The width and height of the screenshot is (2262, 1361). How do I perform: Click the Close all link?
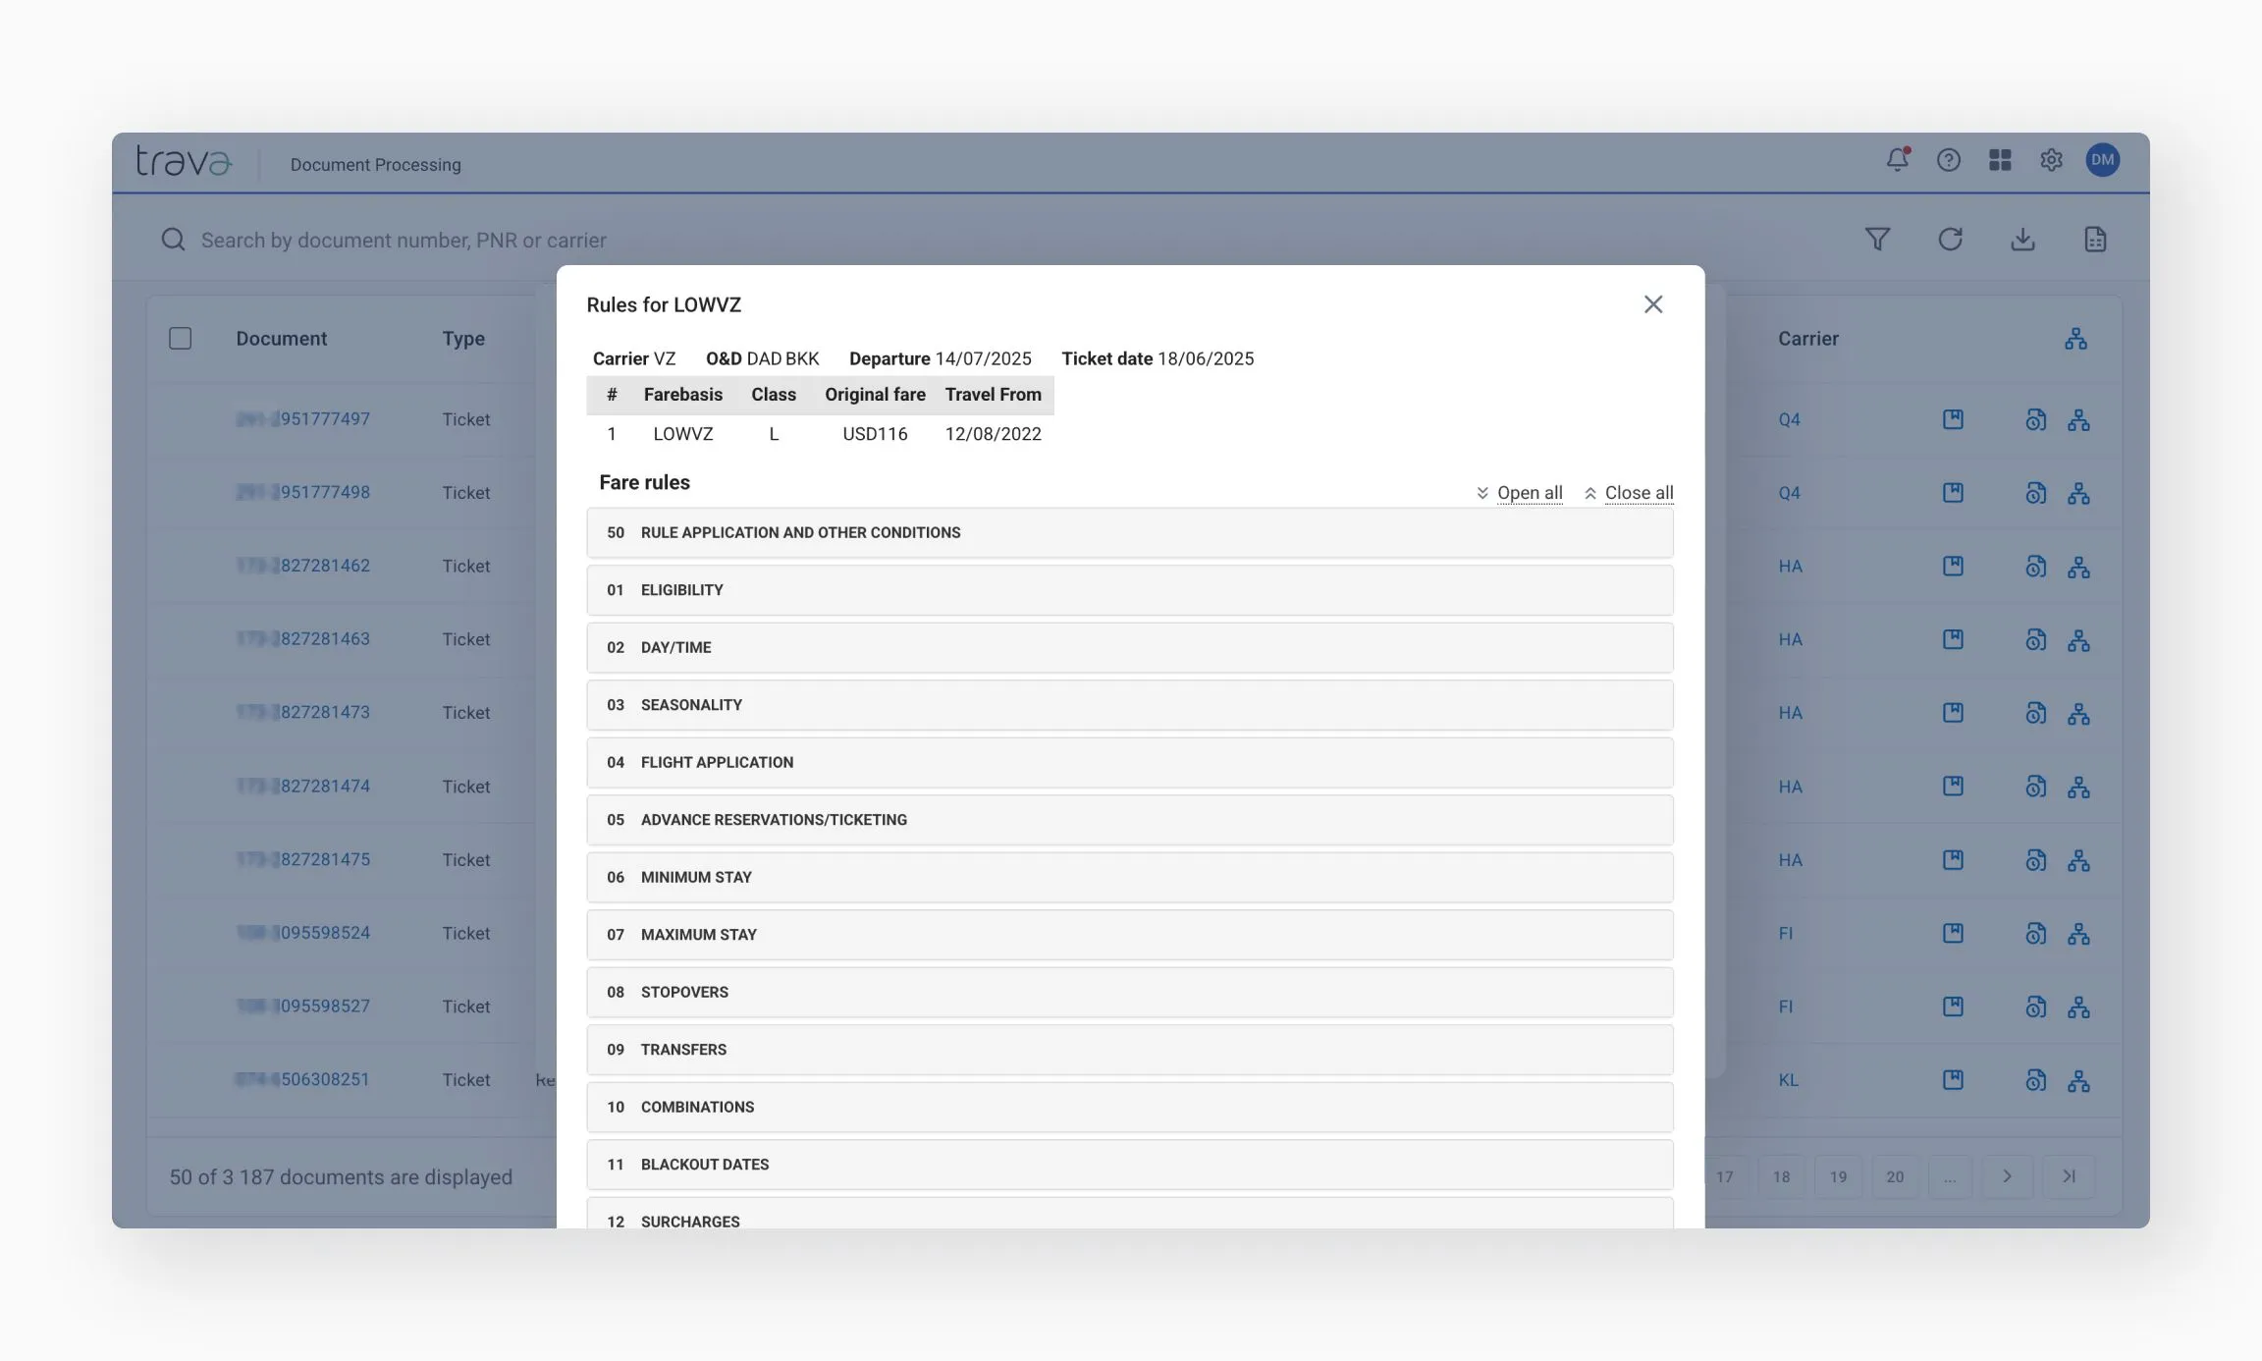[x=1638, y=493]
